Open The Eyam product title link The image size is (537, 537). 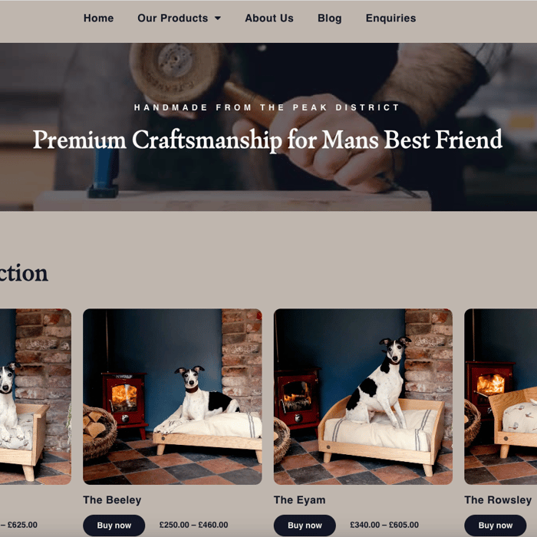(x=300, y=500)
